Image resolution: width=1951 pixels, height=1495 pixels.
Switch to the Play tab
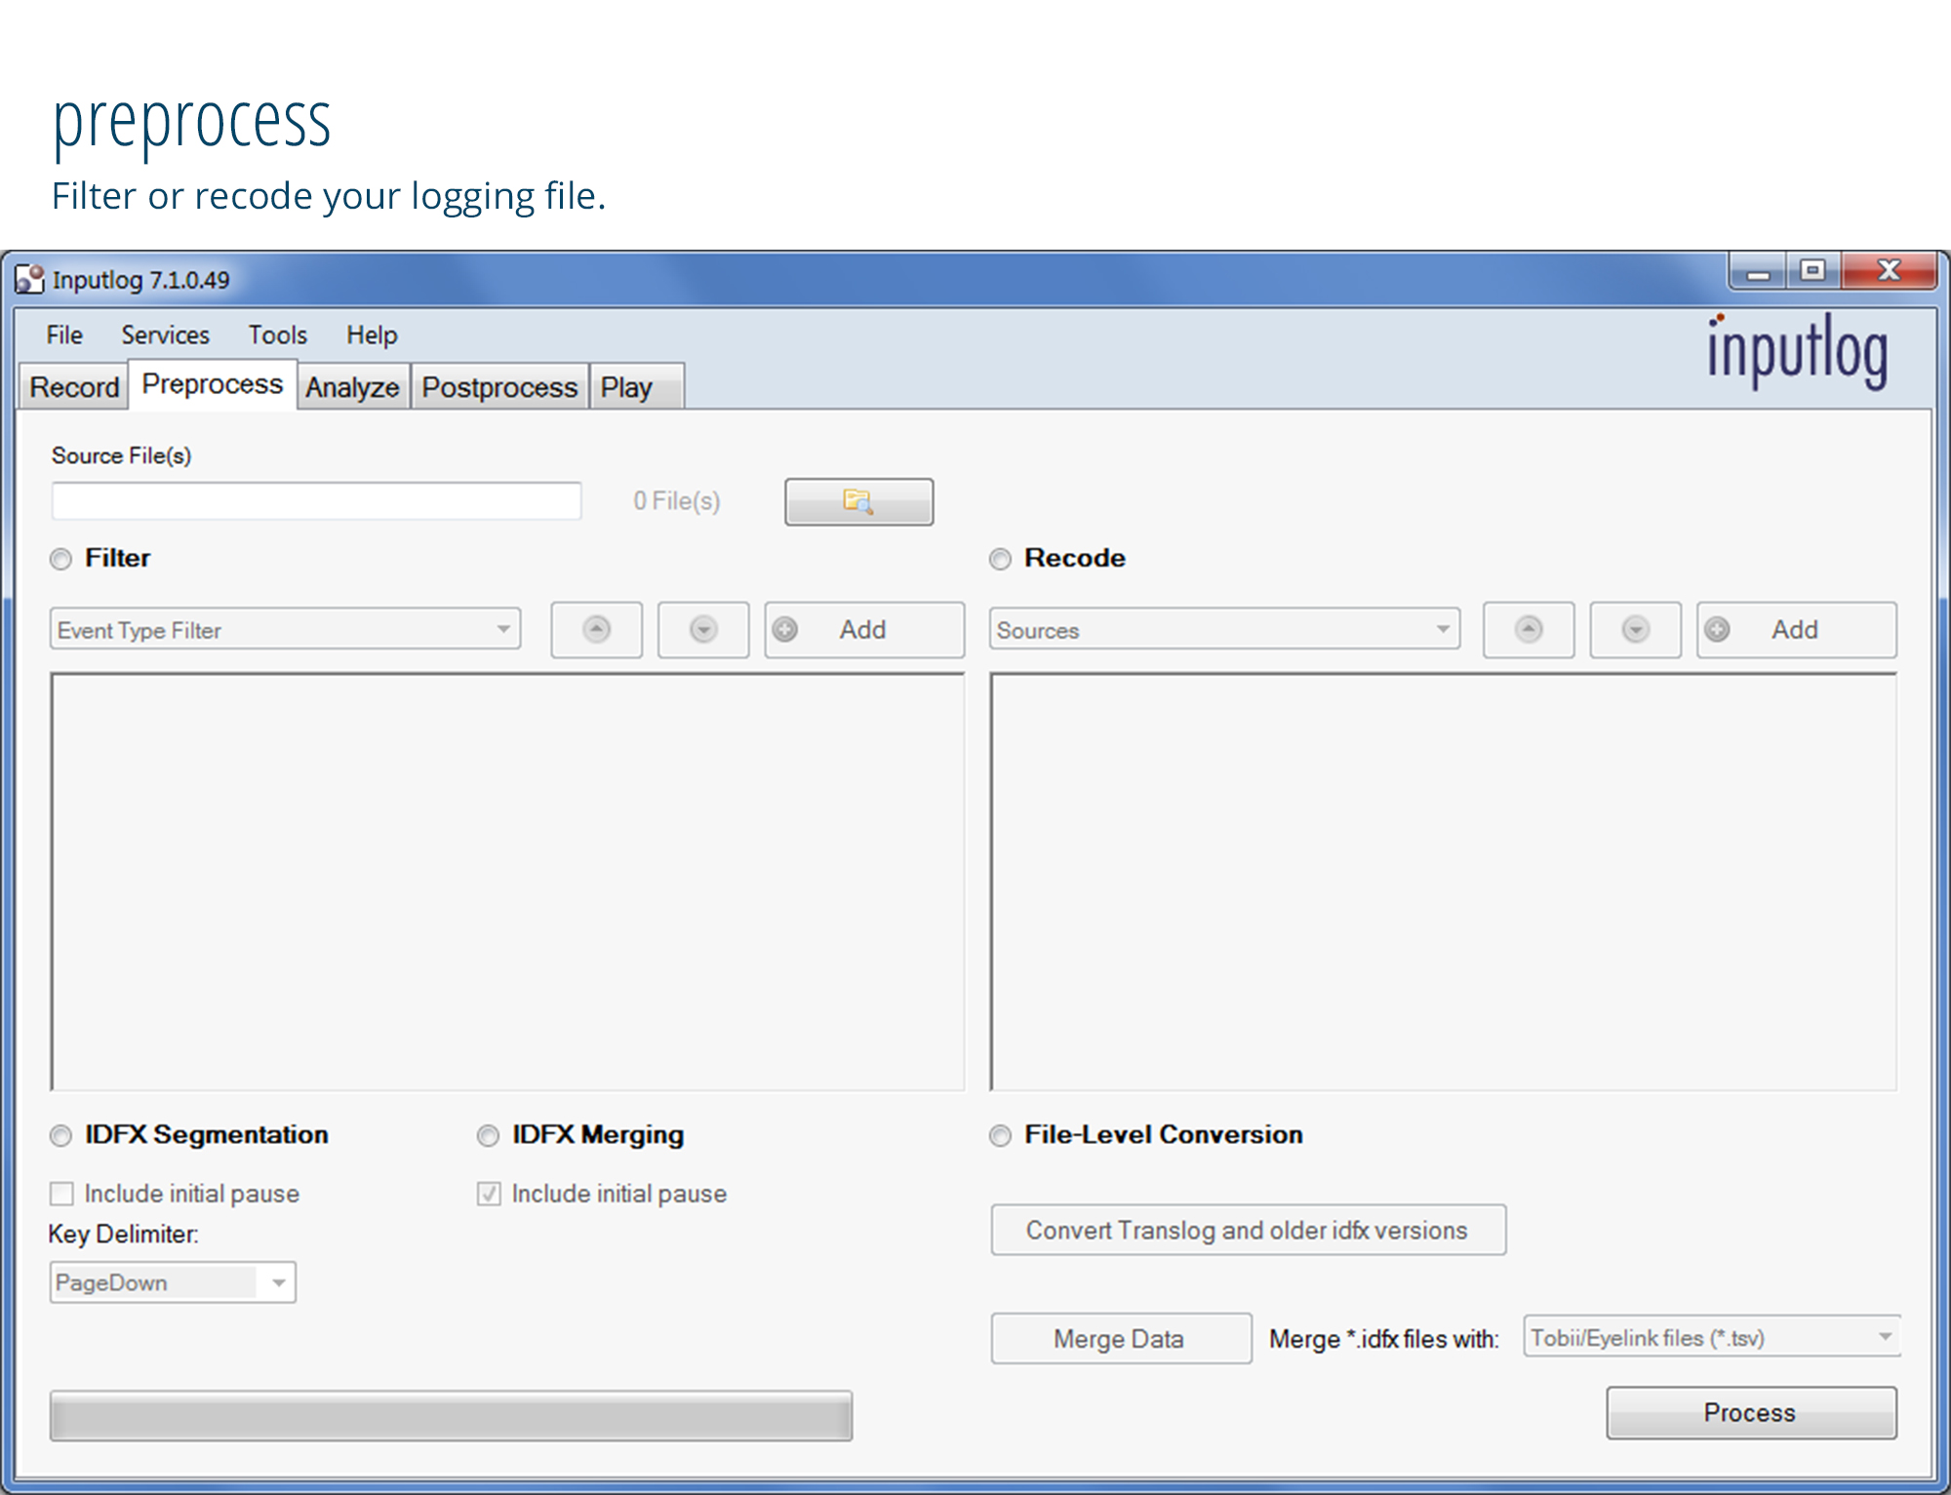(x=636, y=387)
